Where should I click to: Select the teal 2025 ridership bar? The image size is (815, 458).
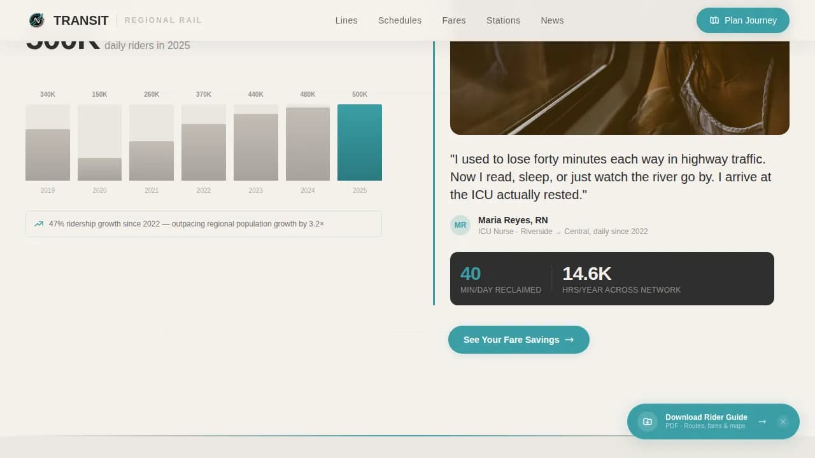(x=360, y=142)
